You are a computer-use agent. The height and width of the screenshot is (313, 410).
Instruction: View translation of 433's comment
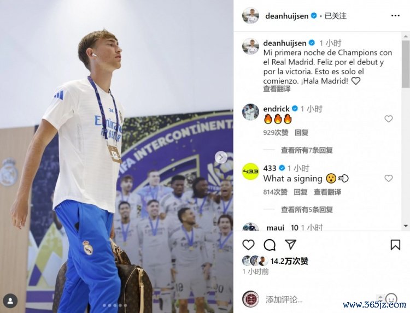pyautogui.click(x=327, y=192)
